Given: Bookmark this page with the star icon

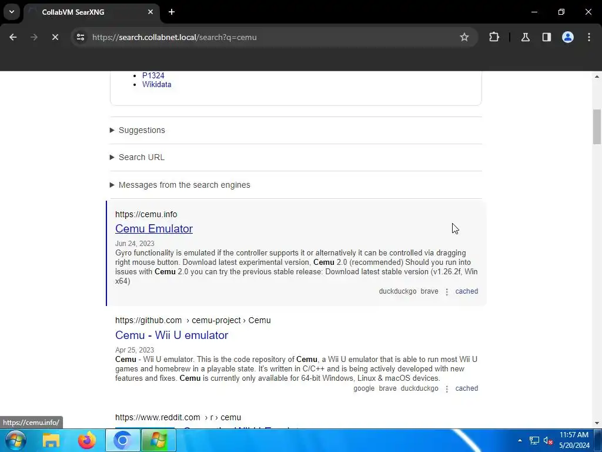Looking at the screenshot, I should (464, 37).
